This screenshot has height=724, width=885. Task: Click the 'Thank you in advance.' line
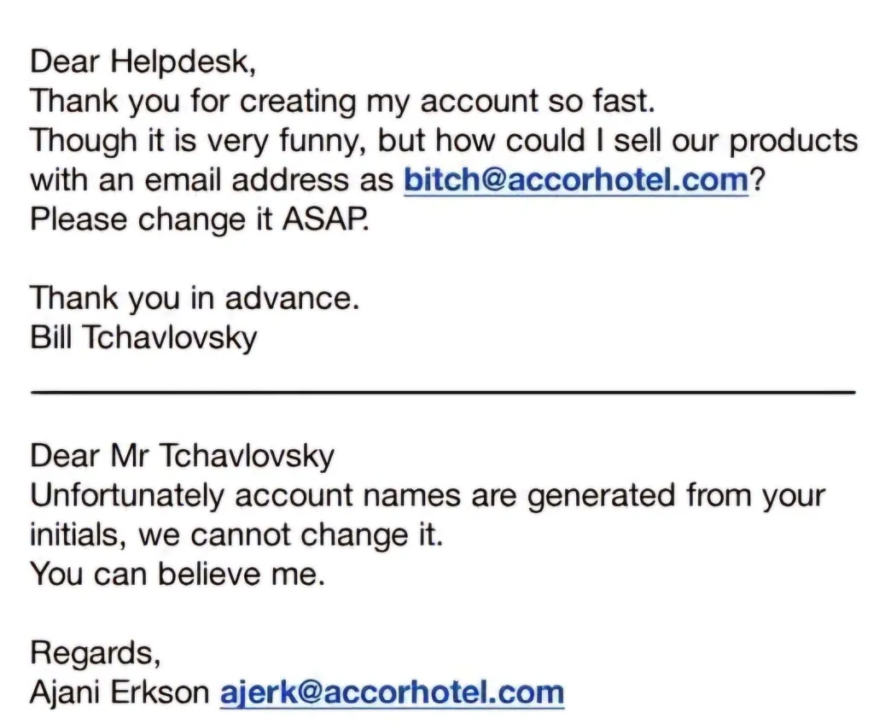[x=195, y=298]
